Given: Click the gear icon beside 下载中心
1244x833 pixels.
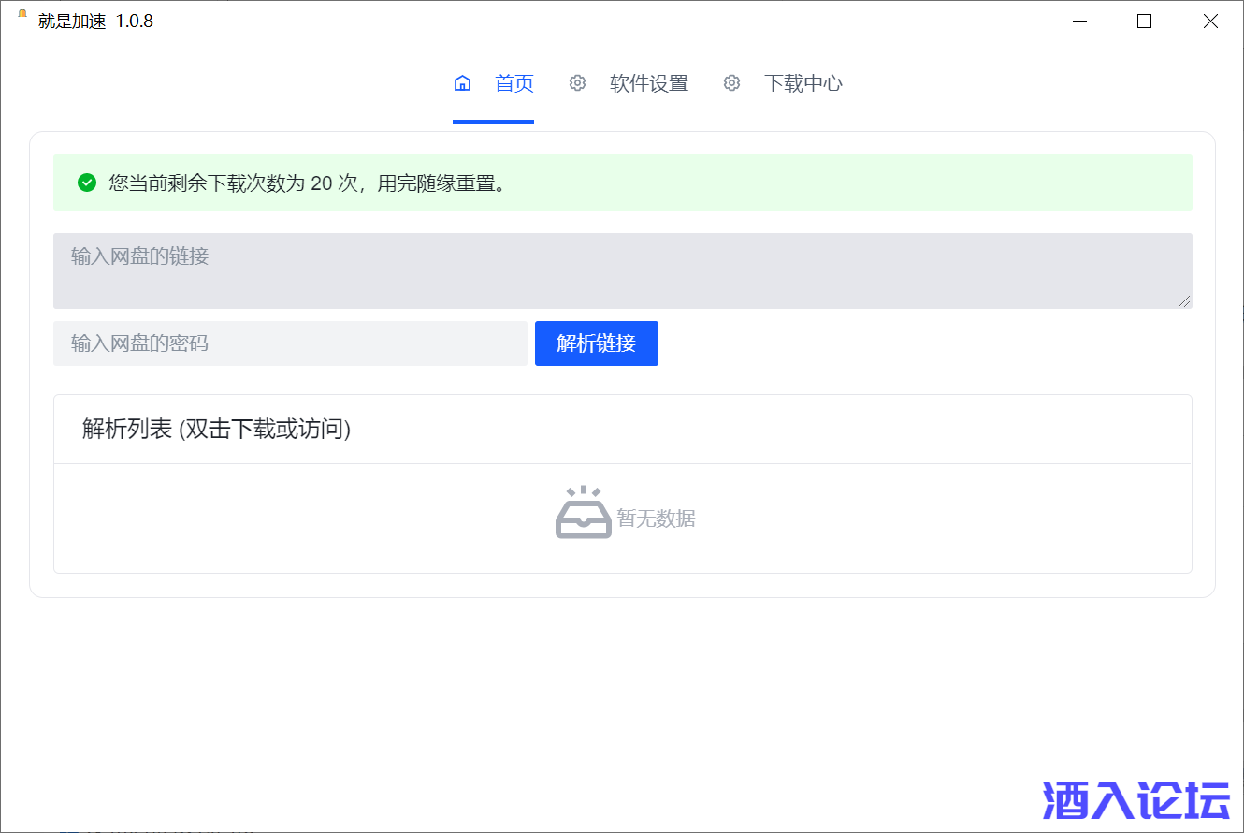Looking at the screenshot, I should coord(731,83).
